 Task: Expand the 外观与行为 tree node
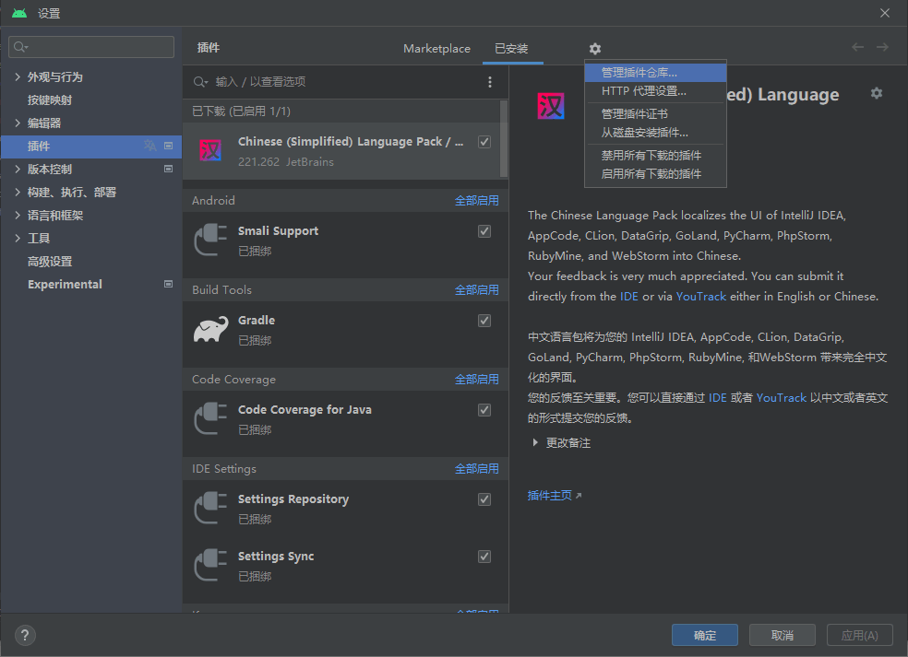tap(18, 76)
